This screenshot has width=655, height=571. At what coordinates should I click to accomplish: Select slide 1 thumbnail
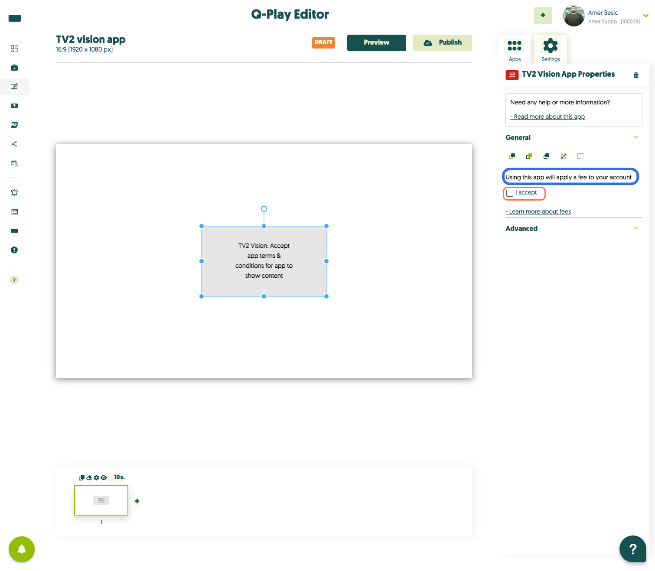click(101, 500)
